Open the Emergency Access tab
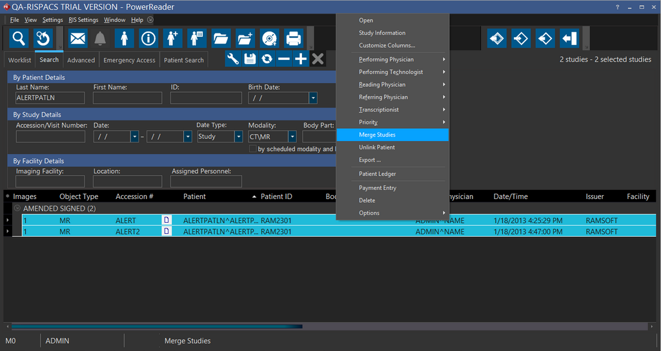 [129, 60]
